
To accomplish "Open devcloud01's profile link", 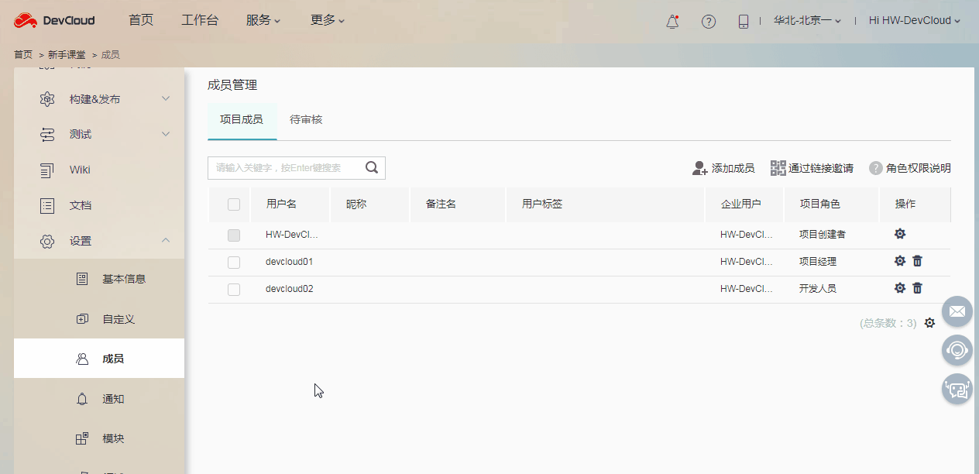I will click(289, 262).
